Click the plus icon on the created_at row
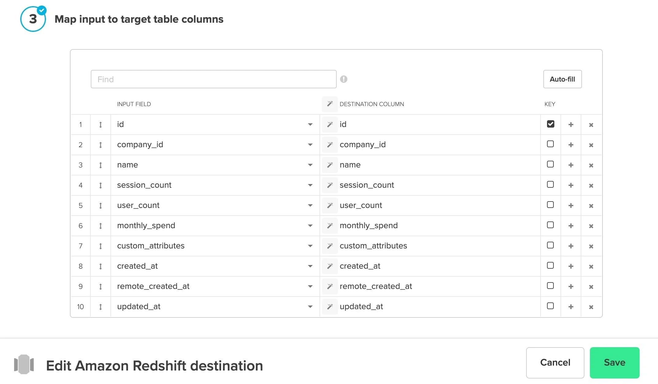 571,266
